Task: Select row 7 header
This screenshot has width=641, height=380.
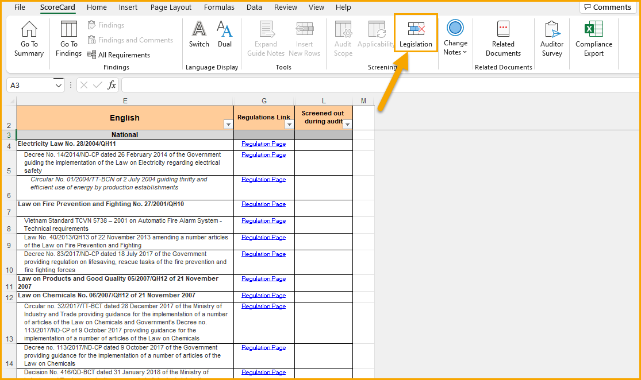Action: pyautogui.click(x=9, y=208)
